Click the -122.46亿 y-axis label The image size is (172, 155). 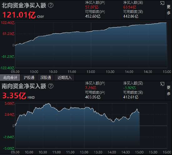click(7, 68)
